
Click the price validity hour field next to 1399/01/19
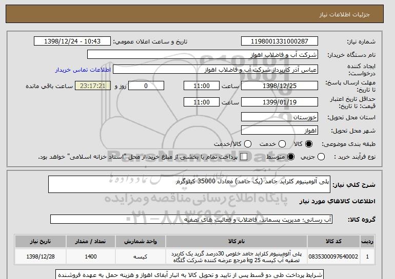[x=202, y=102]
